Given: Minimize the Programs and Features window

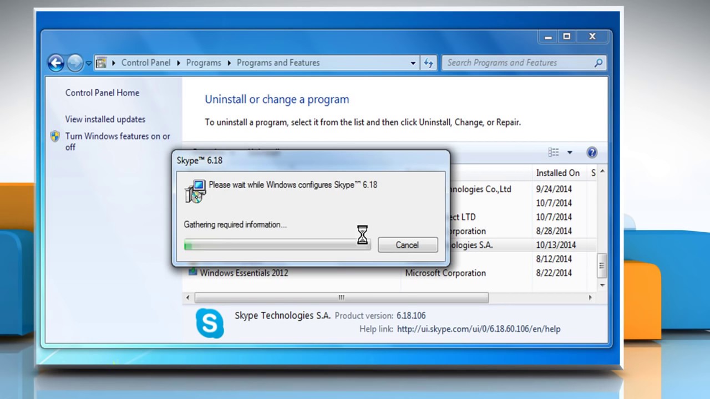Looking at the screenshot, I should [548, 37].
